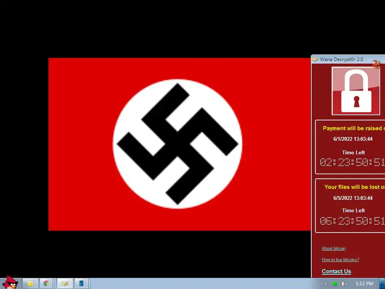
Task: Open the blue panel taskbar program
Action: (82, 284)
